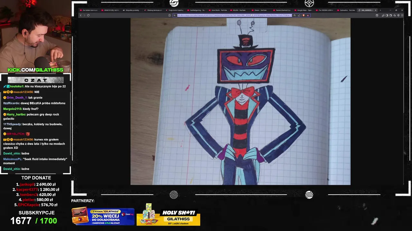Click chat username 'ItzzRicardo'
Screen dimensions: 412x231
12,103
